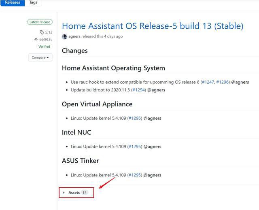The image size is (259, 210).
Task: Open commit dd4918c
Action: click(x=46, y=40)
